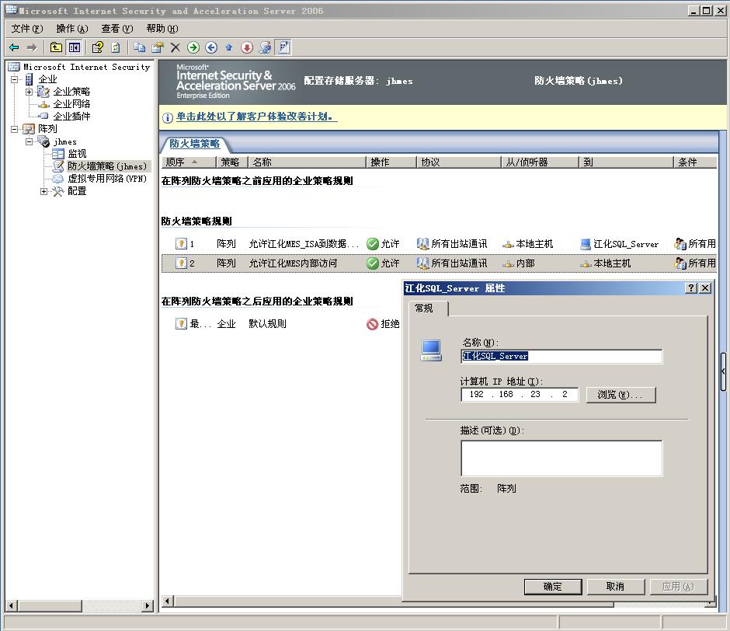Click the green allow icon in rule 2

coord(373,263)
